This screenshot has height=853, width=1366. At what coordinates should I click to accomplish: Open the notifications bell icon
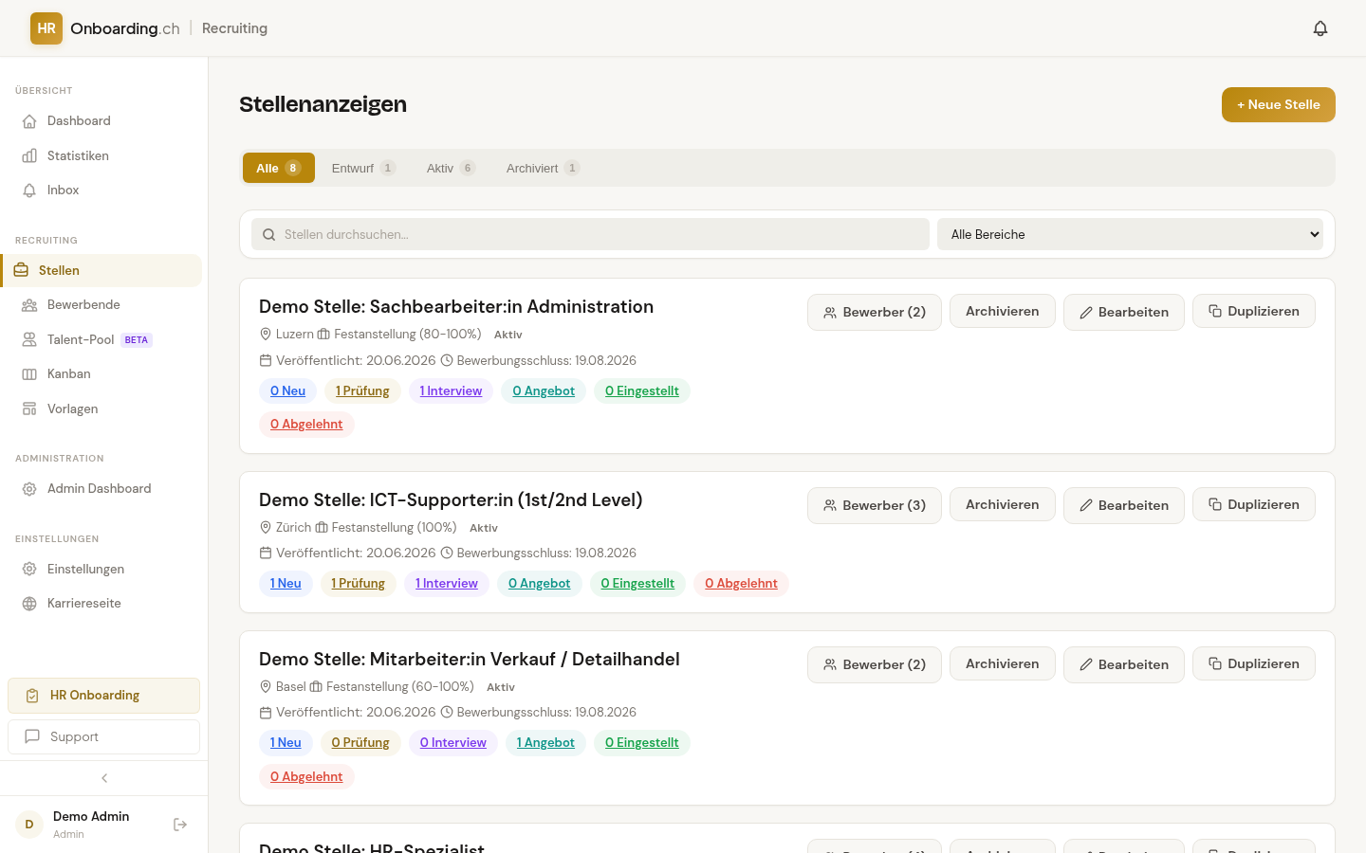point(1320,28)
